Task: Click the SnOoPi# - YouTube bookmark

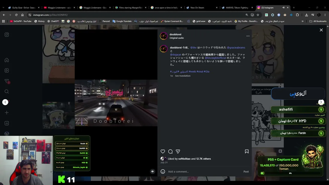Action: click(x=21, y=21)
